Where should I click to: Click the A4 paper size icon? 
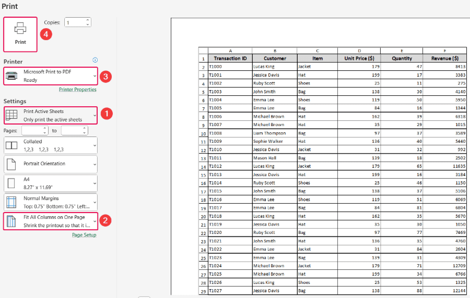coord(11,183)
